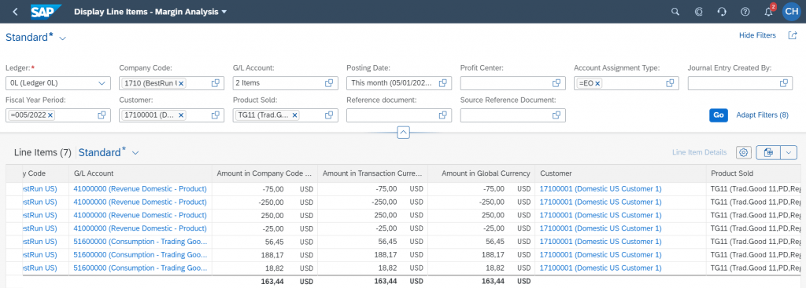This screenshot has height=288, width=806.
Task: Open the table export dropdown arrow
Action: [x=789, y=152]
